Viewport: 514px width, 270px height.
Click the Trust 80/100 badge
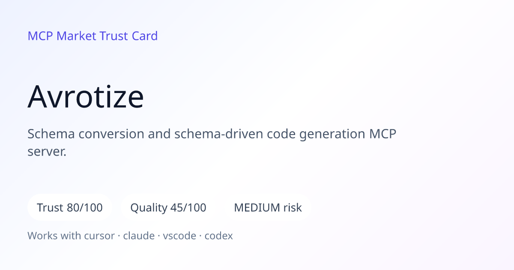[x=70, y=207]
